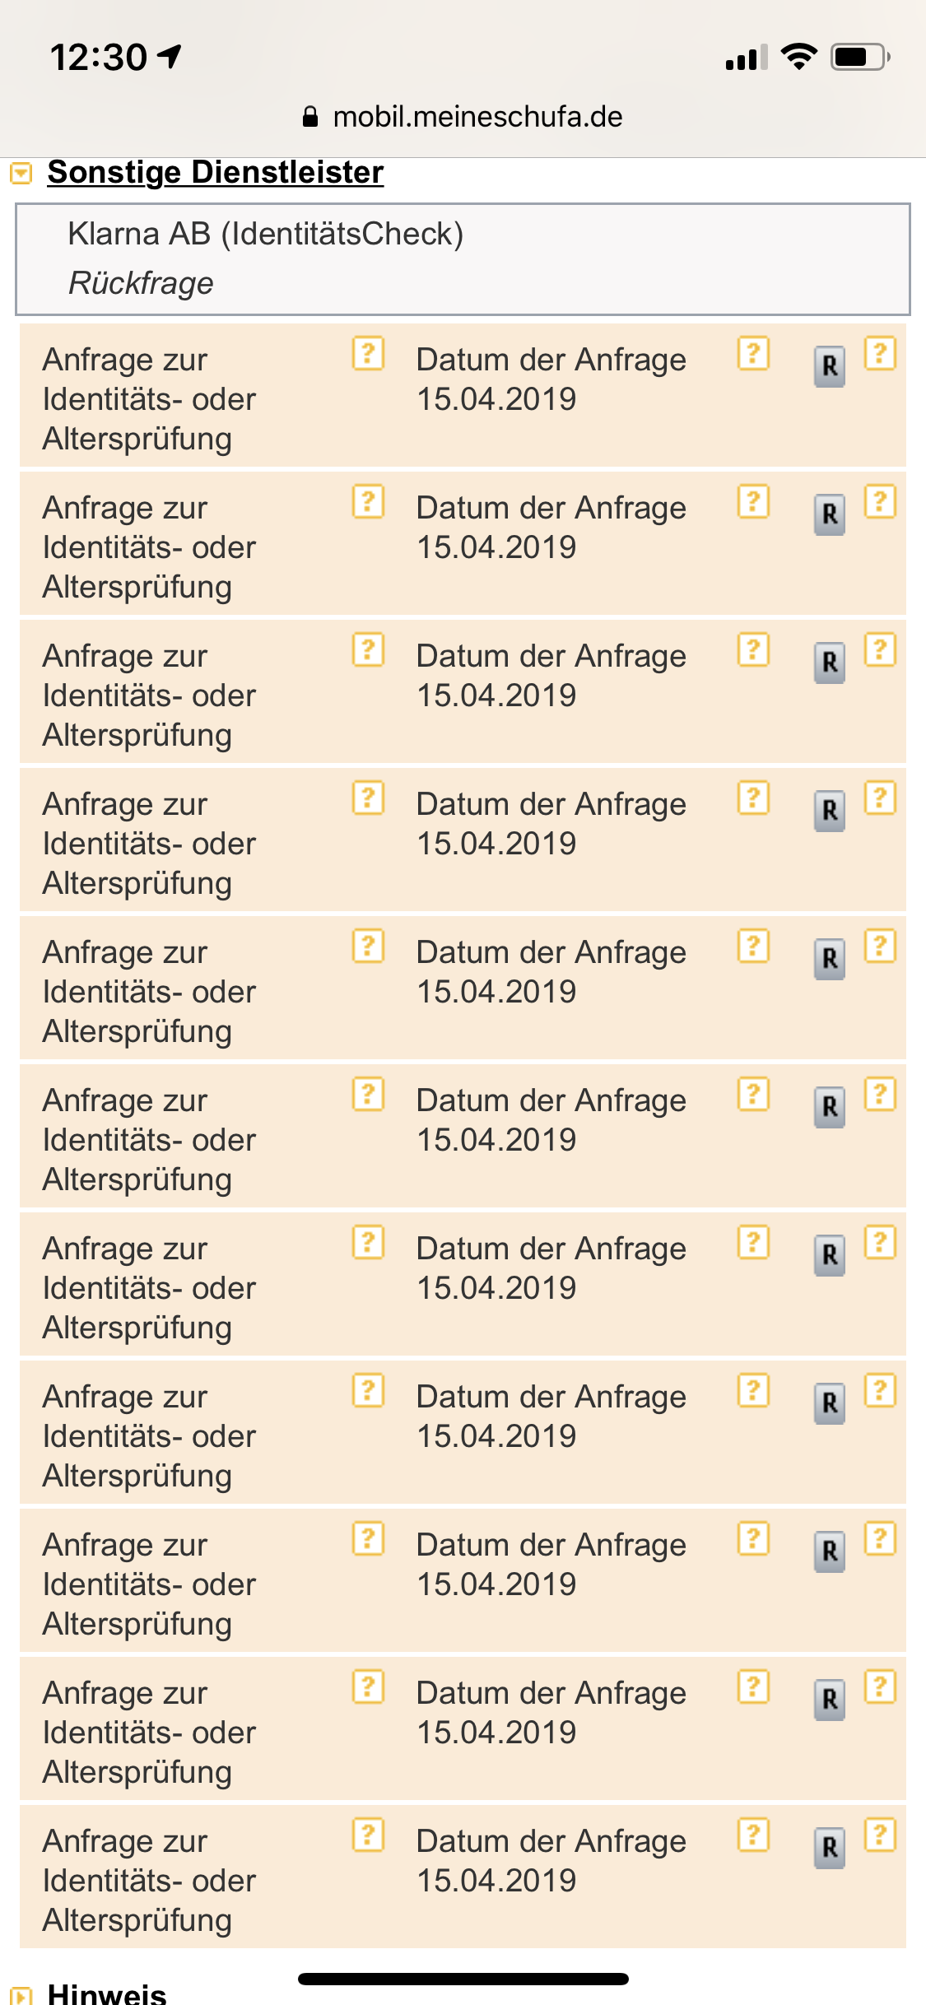Click the first row's R badge icon
Viewport: 926px width, 2005px height.
[x=830, y=366]
